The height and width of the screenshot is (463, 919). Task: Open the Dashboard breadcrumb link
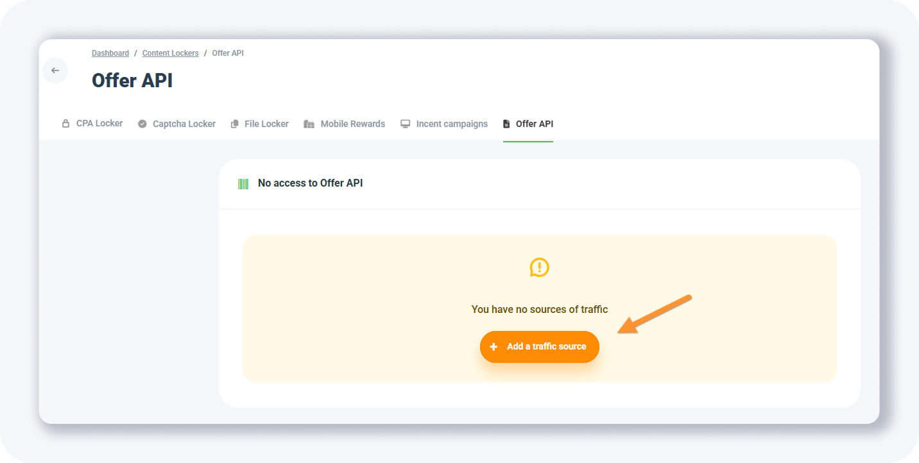click(110, 53)
